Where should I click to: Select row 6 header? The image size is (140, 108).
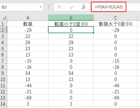click(x=3, y=55)
